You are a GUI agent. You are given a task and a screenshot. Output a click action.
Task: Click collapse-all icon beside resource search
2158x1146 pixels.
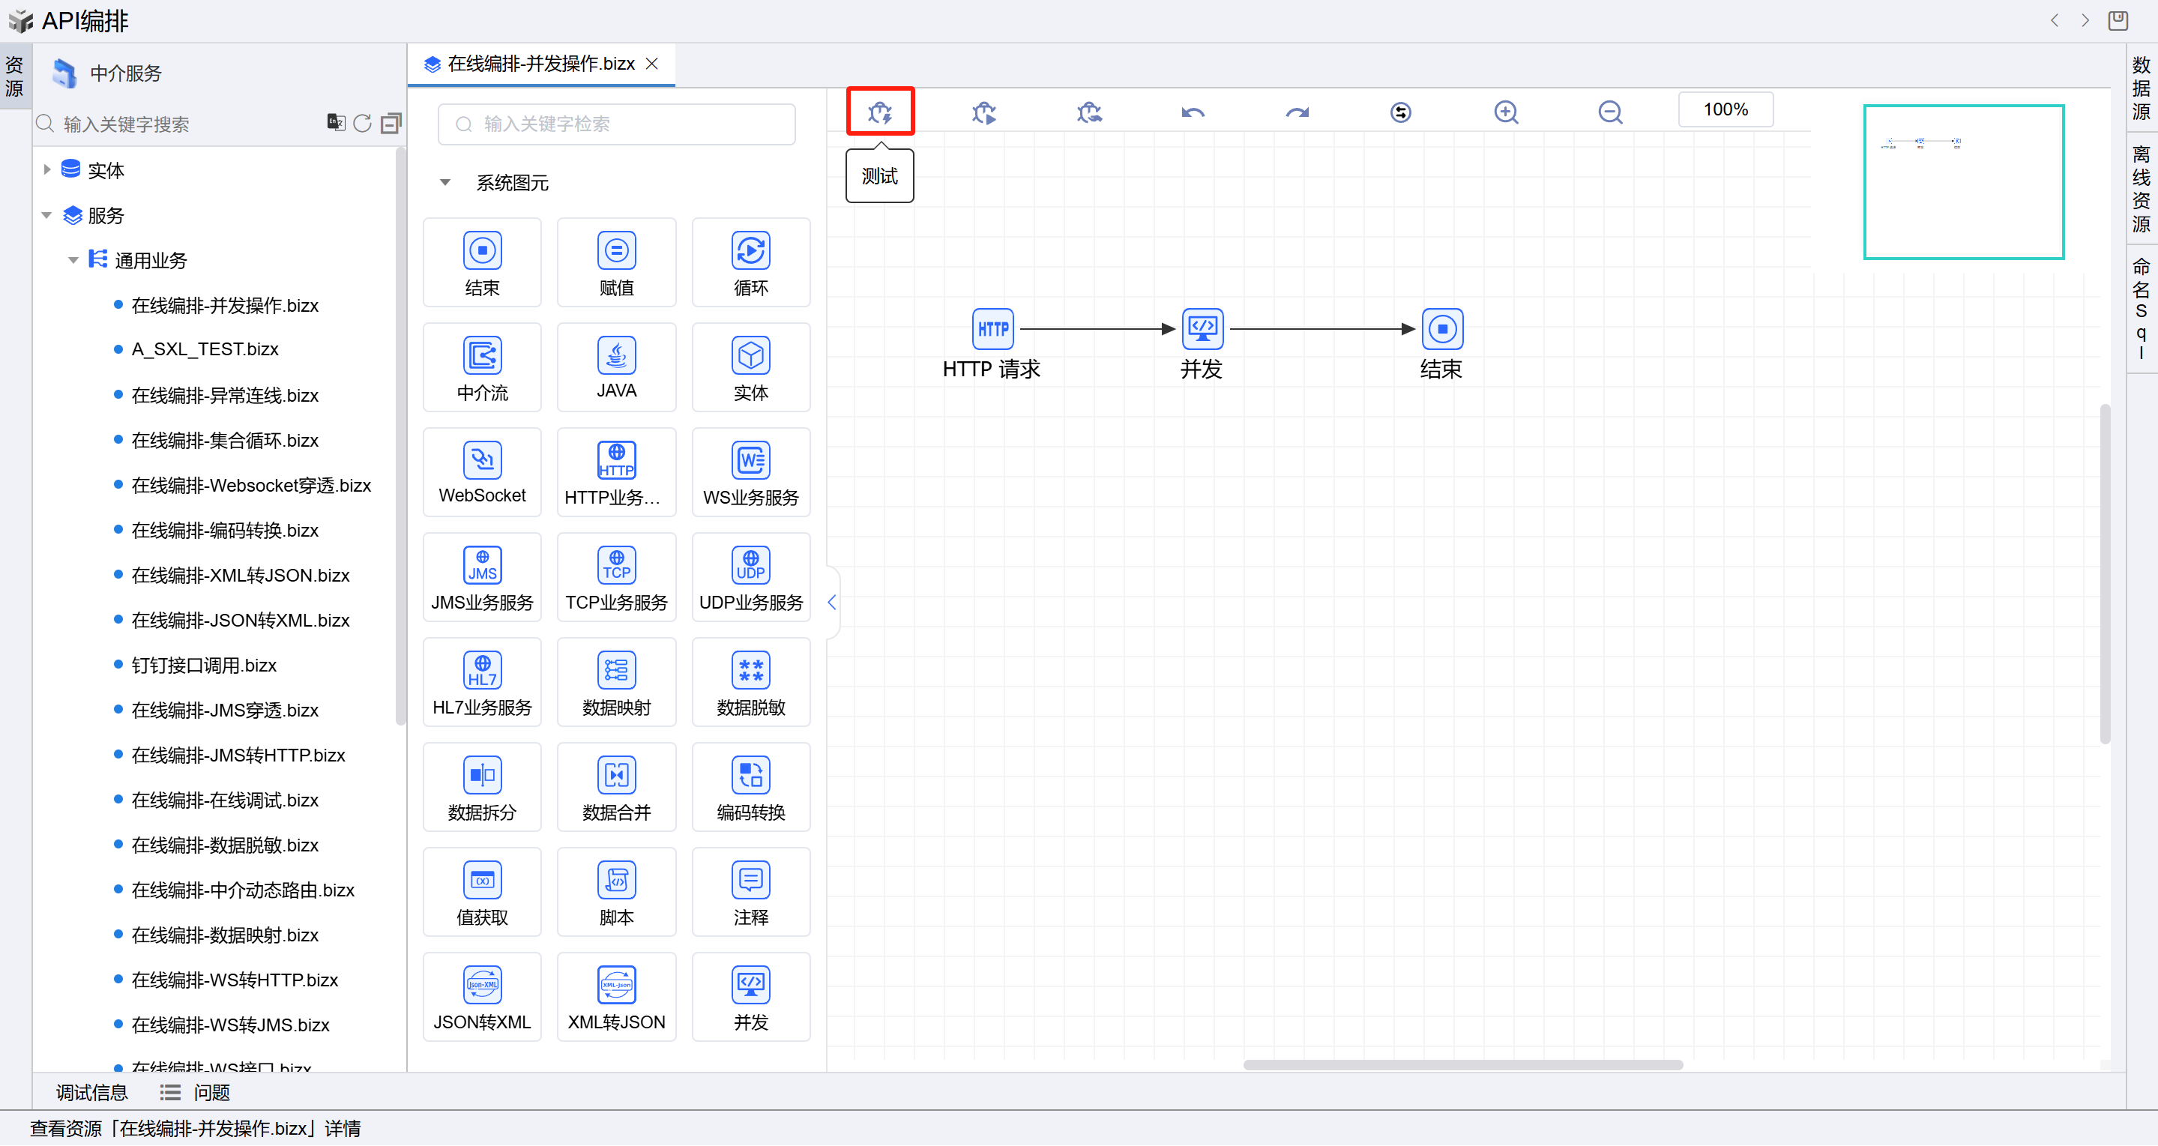pyautogui.click(x=391, y=123)
